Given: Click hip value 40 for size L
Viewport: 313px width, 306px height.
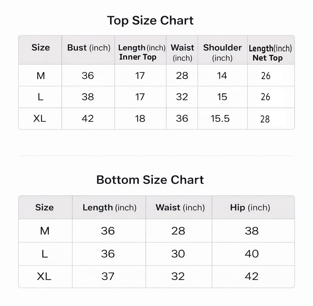Looking at the screenshot, I should coord(252,254).
